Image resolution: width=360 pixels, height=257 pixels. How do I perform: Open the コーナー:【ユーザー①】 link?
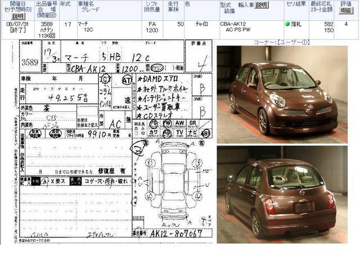[x=282, y=43]
